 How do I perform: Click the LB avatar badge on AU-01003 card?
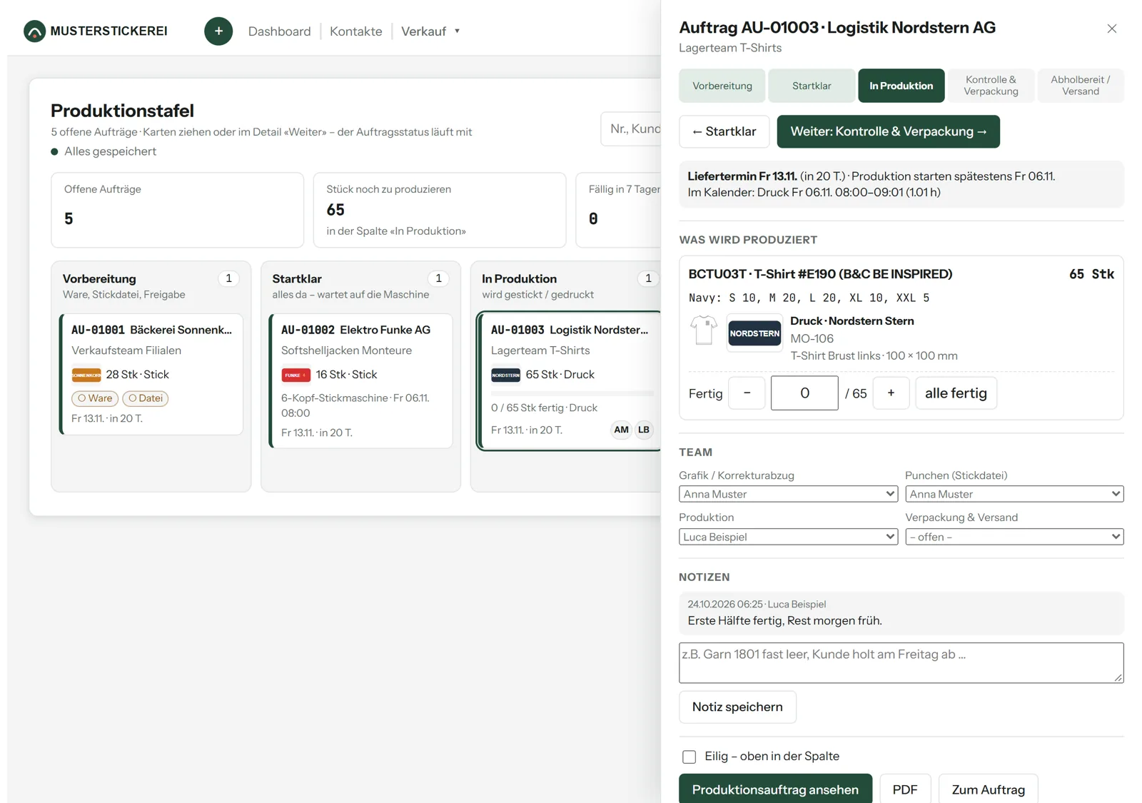[x=644, y=430]
